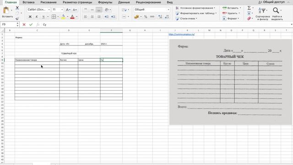This screenshot has height=165, width=293.
Task: Open Стили ячеек menu
Action: [186, 18]
